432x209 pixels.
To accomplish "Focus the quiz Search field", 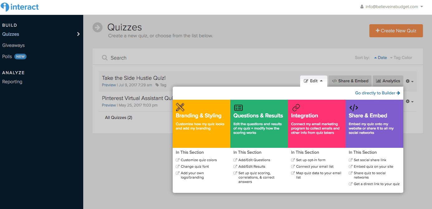I will point(187,58).
